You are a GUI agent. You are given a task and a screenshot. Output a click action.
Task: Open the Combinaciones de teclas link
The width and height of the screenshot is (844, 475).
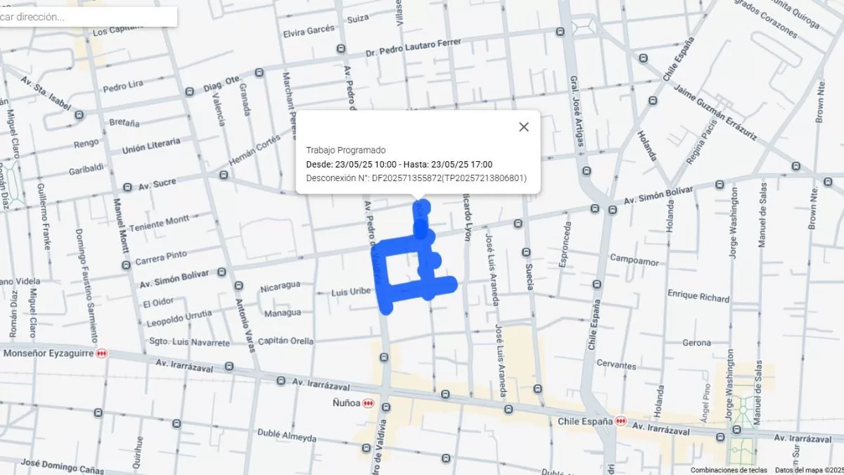729,470
